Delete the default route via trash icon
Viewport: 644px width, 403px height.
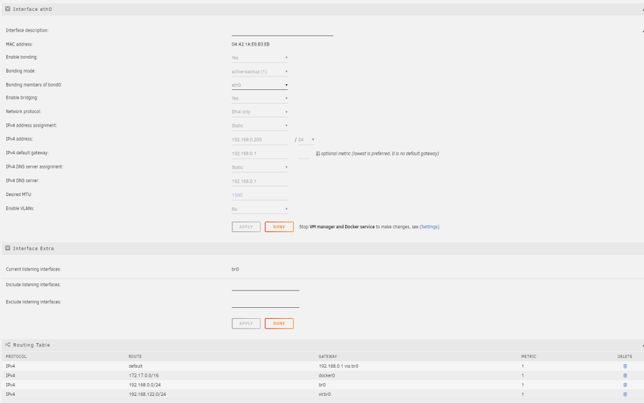pyautogui.click(x=625, y=366)
